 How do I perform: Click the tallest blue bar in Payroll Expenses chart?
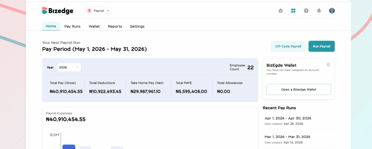point(69,147)
